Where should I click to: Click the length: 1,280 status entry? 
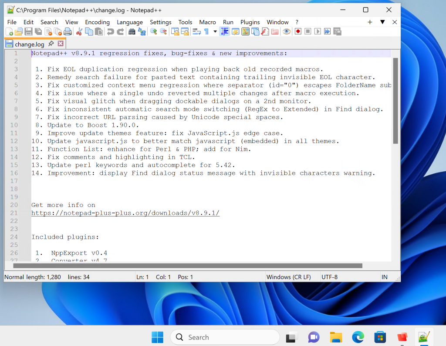tap(44, 277)
